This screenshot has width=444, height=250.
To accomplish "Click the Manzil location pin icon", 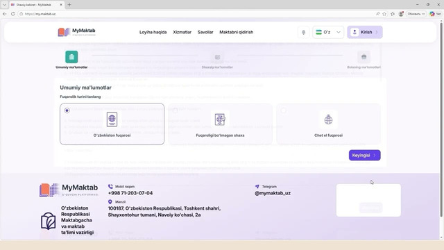I will (x=110, y=202).
